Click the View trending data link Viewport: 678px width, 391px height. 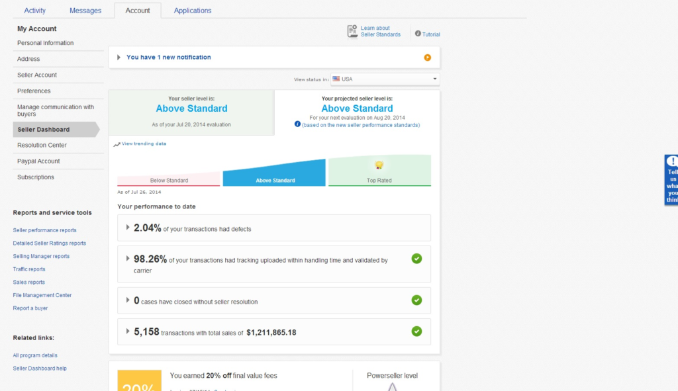pos(144,144)
